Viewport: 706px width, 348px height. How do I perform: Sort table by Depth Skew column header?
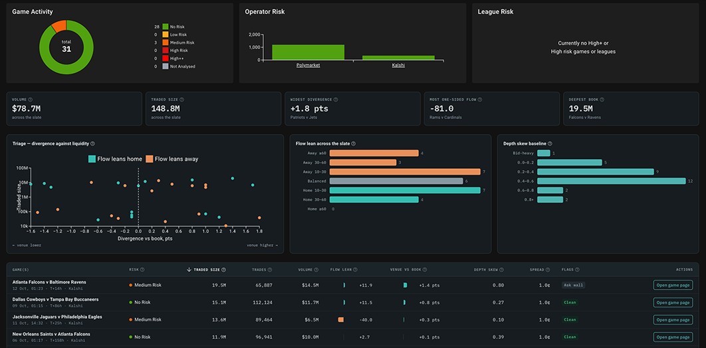click(x=486, y=270)
